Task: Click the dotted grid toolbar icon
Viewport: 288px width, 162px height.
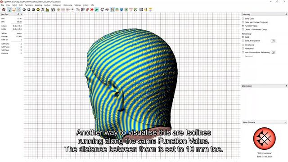Action: click(72, 9)
